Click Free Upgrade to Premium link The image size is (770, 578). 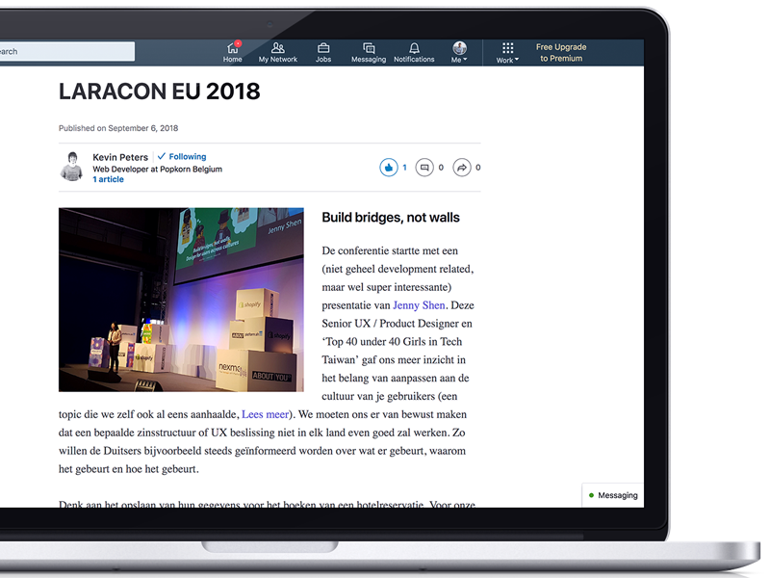pyautogui.click(x=561, y=53)
